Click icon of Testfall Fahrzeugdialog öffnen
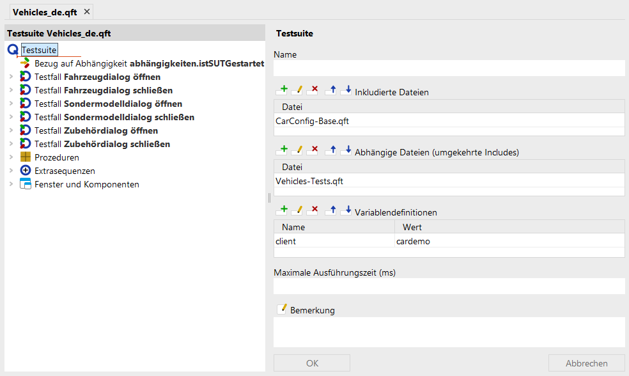This screenshot has height=376, width=629. point(26,77)
